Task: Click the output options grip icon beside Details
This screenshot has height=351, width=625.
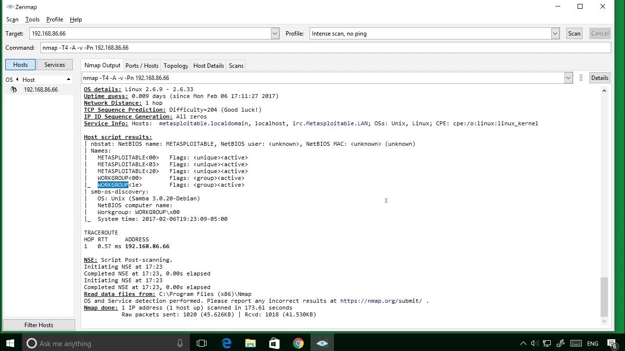Action: point(581,78)
